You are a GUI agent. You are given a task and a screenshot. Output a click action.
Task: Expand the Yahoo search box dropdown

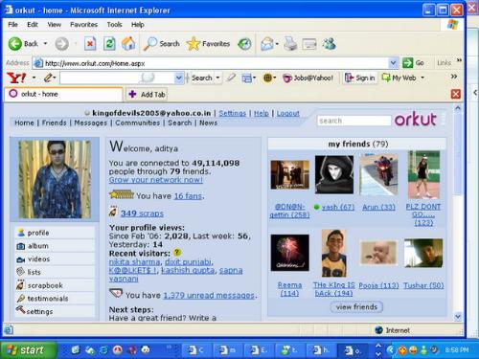[179, 78]
